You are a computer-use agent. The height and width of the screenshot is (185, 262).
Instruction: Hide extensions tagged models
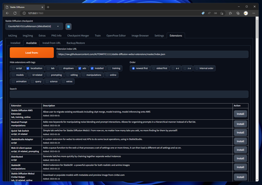[13, 75]
